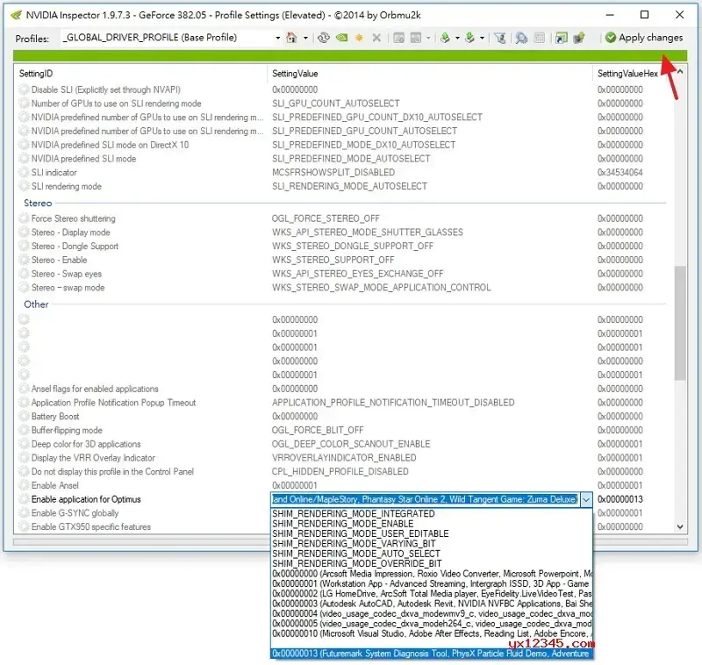The image size is (702, 665).
Task: Select the Application Profile Notification Popup Timeout row
Action: point(342,403)
